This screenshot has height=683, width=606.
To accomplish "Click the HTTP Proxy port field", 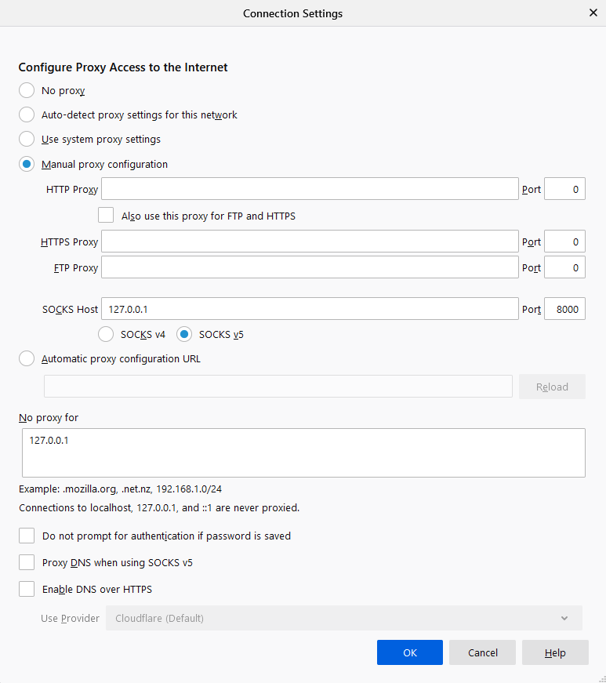I will pos(564,189).
